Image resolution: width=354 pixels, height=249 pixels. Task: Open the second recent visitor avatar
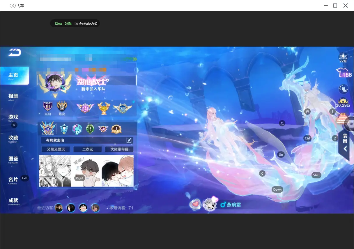pyautogui.click(x=71, y=208)
